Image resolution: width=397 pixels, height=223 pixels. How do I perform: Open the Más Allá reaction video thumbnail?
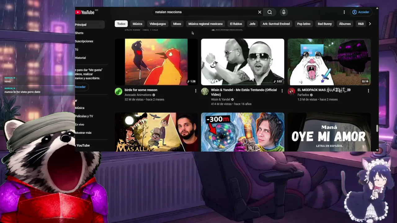click(x=156, y=132)
